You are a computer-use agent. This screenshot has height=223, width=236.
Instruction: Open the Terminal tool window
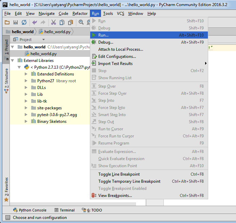click(64, 210)
